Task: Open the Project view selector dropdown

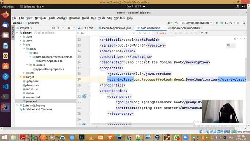Action: [25, 28]
